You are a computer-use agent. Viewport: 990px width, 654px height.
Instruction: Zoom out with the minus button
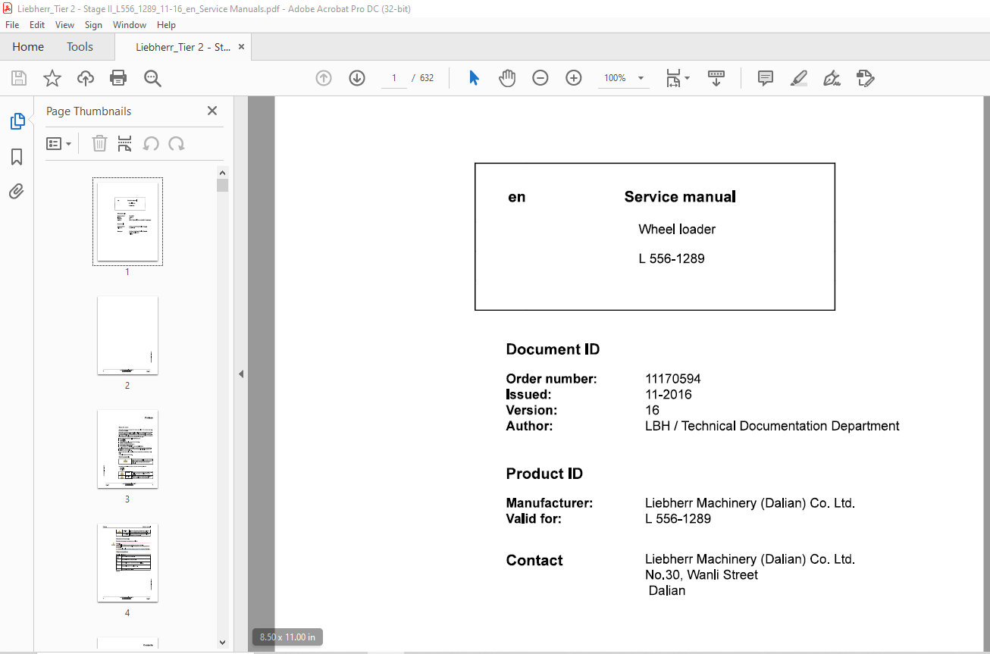(540, 78)
